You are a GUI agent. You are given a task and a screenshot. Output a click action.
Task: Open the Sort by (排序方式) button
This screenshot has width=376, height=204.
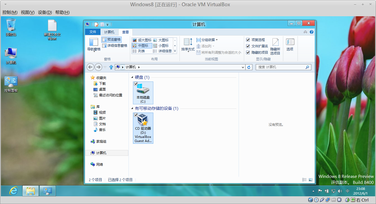tap(188, 45)
